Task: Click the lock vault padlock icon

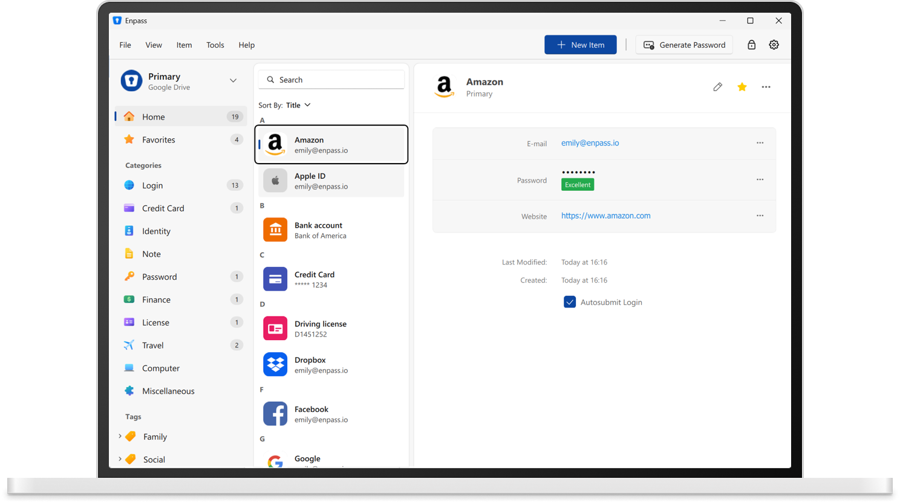Action: tap(751, 45)
